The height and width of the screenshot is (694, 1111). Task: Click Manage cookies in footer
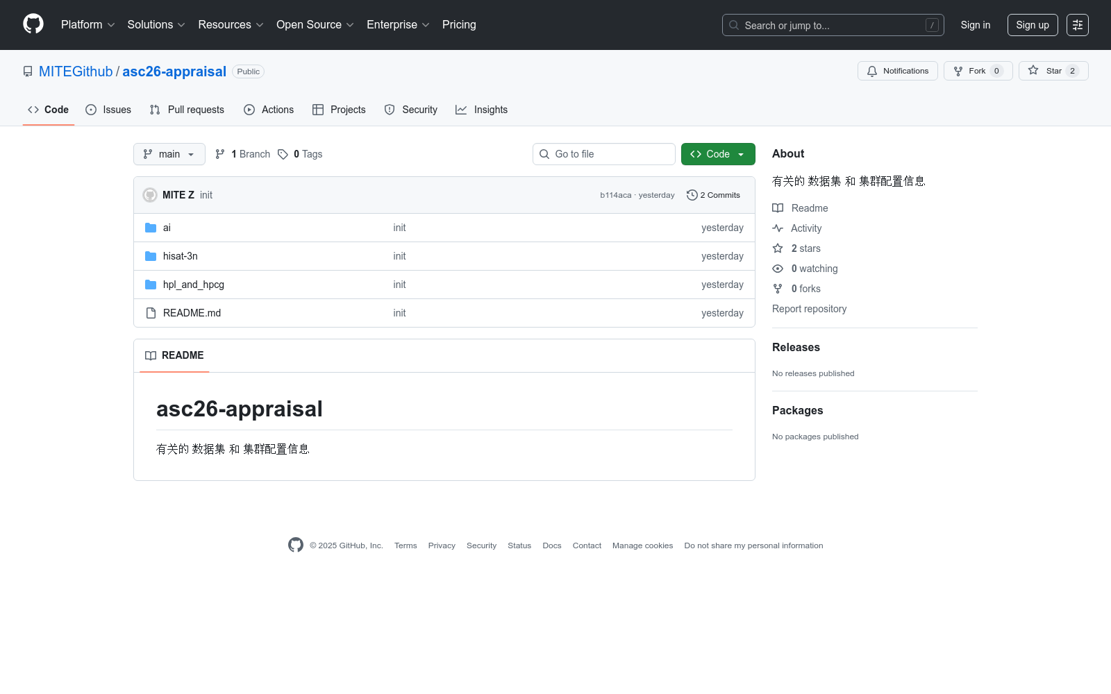[x=642, y=545]
